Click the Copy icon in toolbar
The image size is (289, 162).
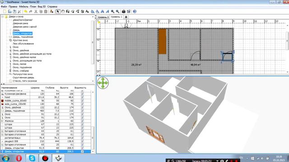click(41, 11)
